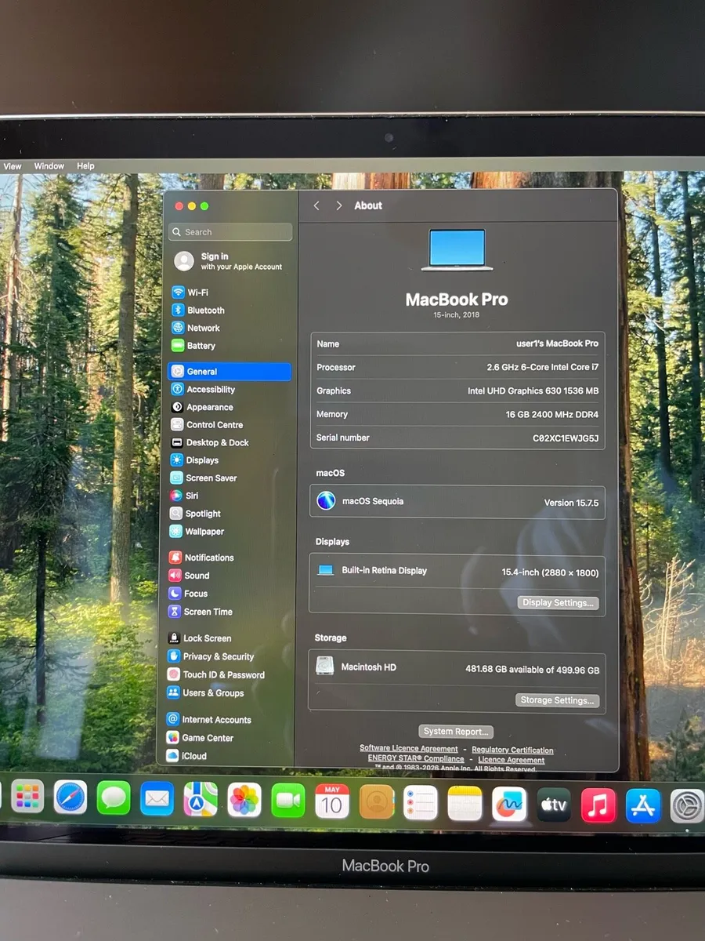Open Reminders from the Dock
705x941 pixels.
click(x=421, y=803)
